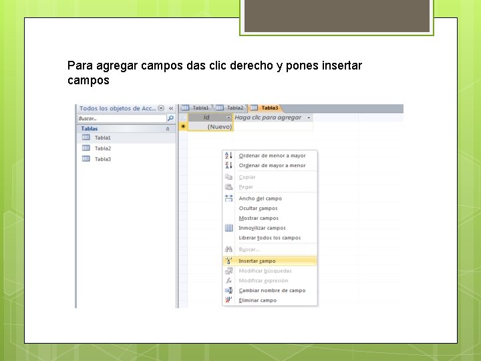Click the Modificar búsquedas icon
Viewport: 481px width, 361px height.
[x=228, y=271]
